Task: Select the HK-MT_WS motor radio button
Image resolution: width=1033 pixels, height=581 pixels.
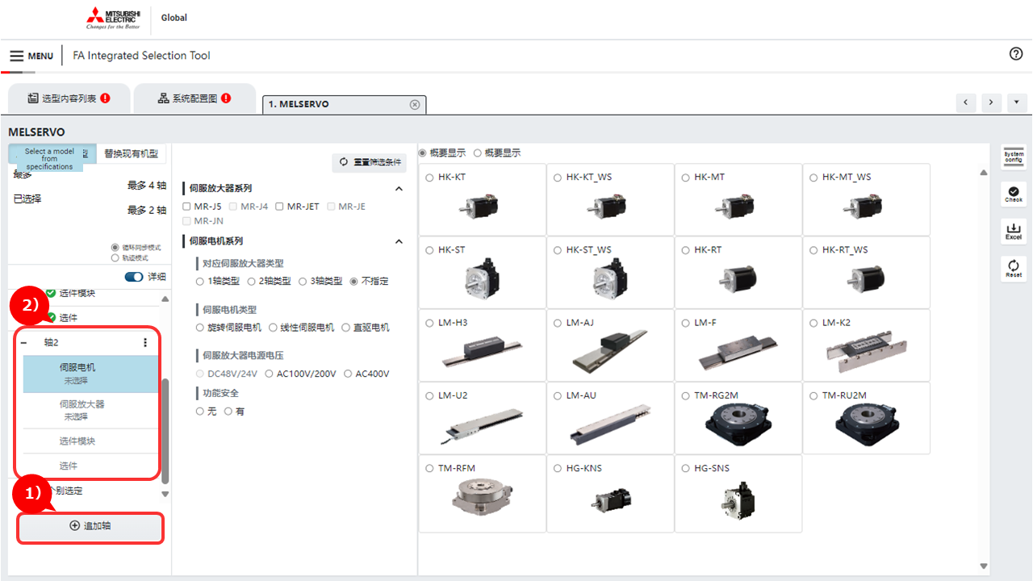Action: [814, 178]
